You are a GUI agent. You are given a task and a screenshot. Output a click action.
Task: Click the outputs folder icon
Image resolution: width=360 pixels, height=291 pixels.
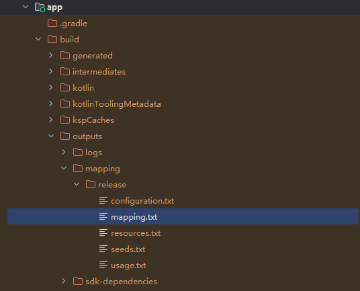click(65, 136)
